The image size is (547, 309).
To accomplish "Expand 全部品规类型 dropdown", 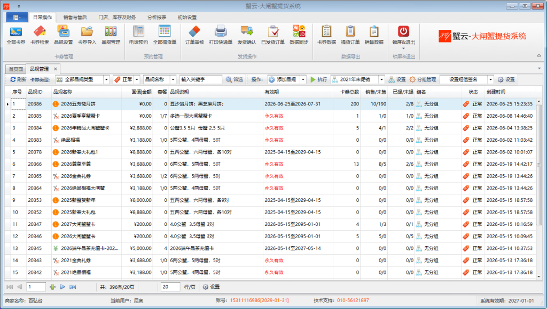I will [106, 80].
